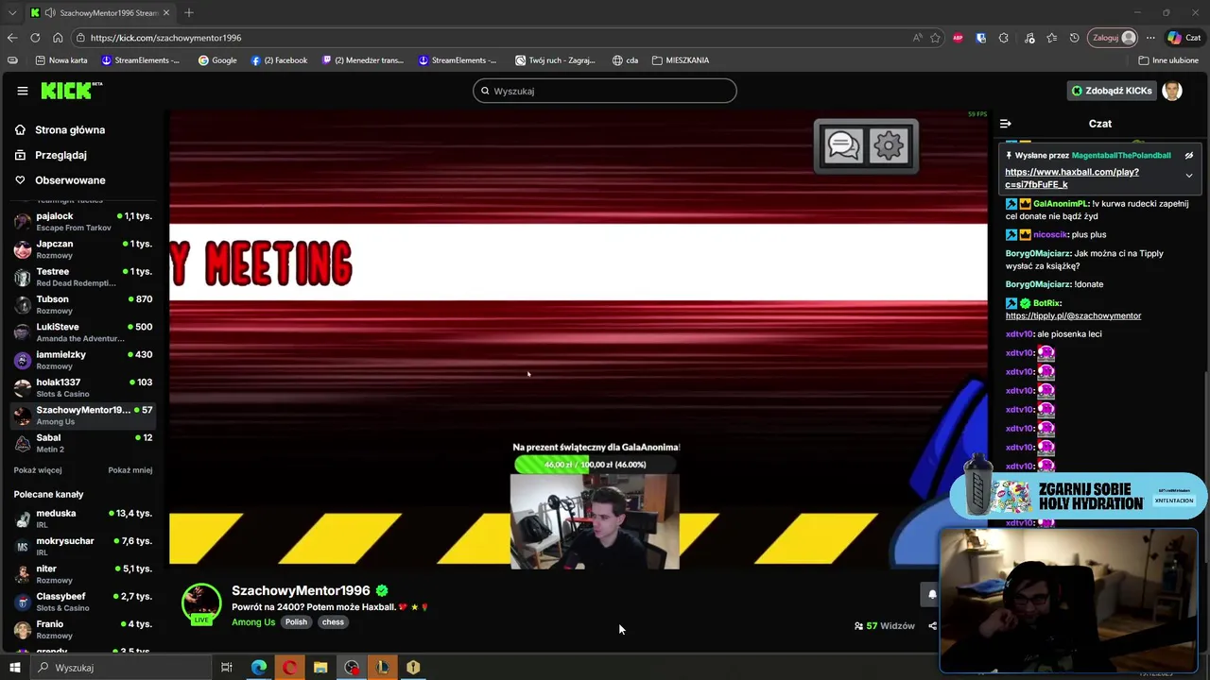
Task: Click Pokaż więcej to show more channels
Action: 38,470
